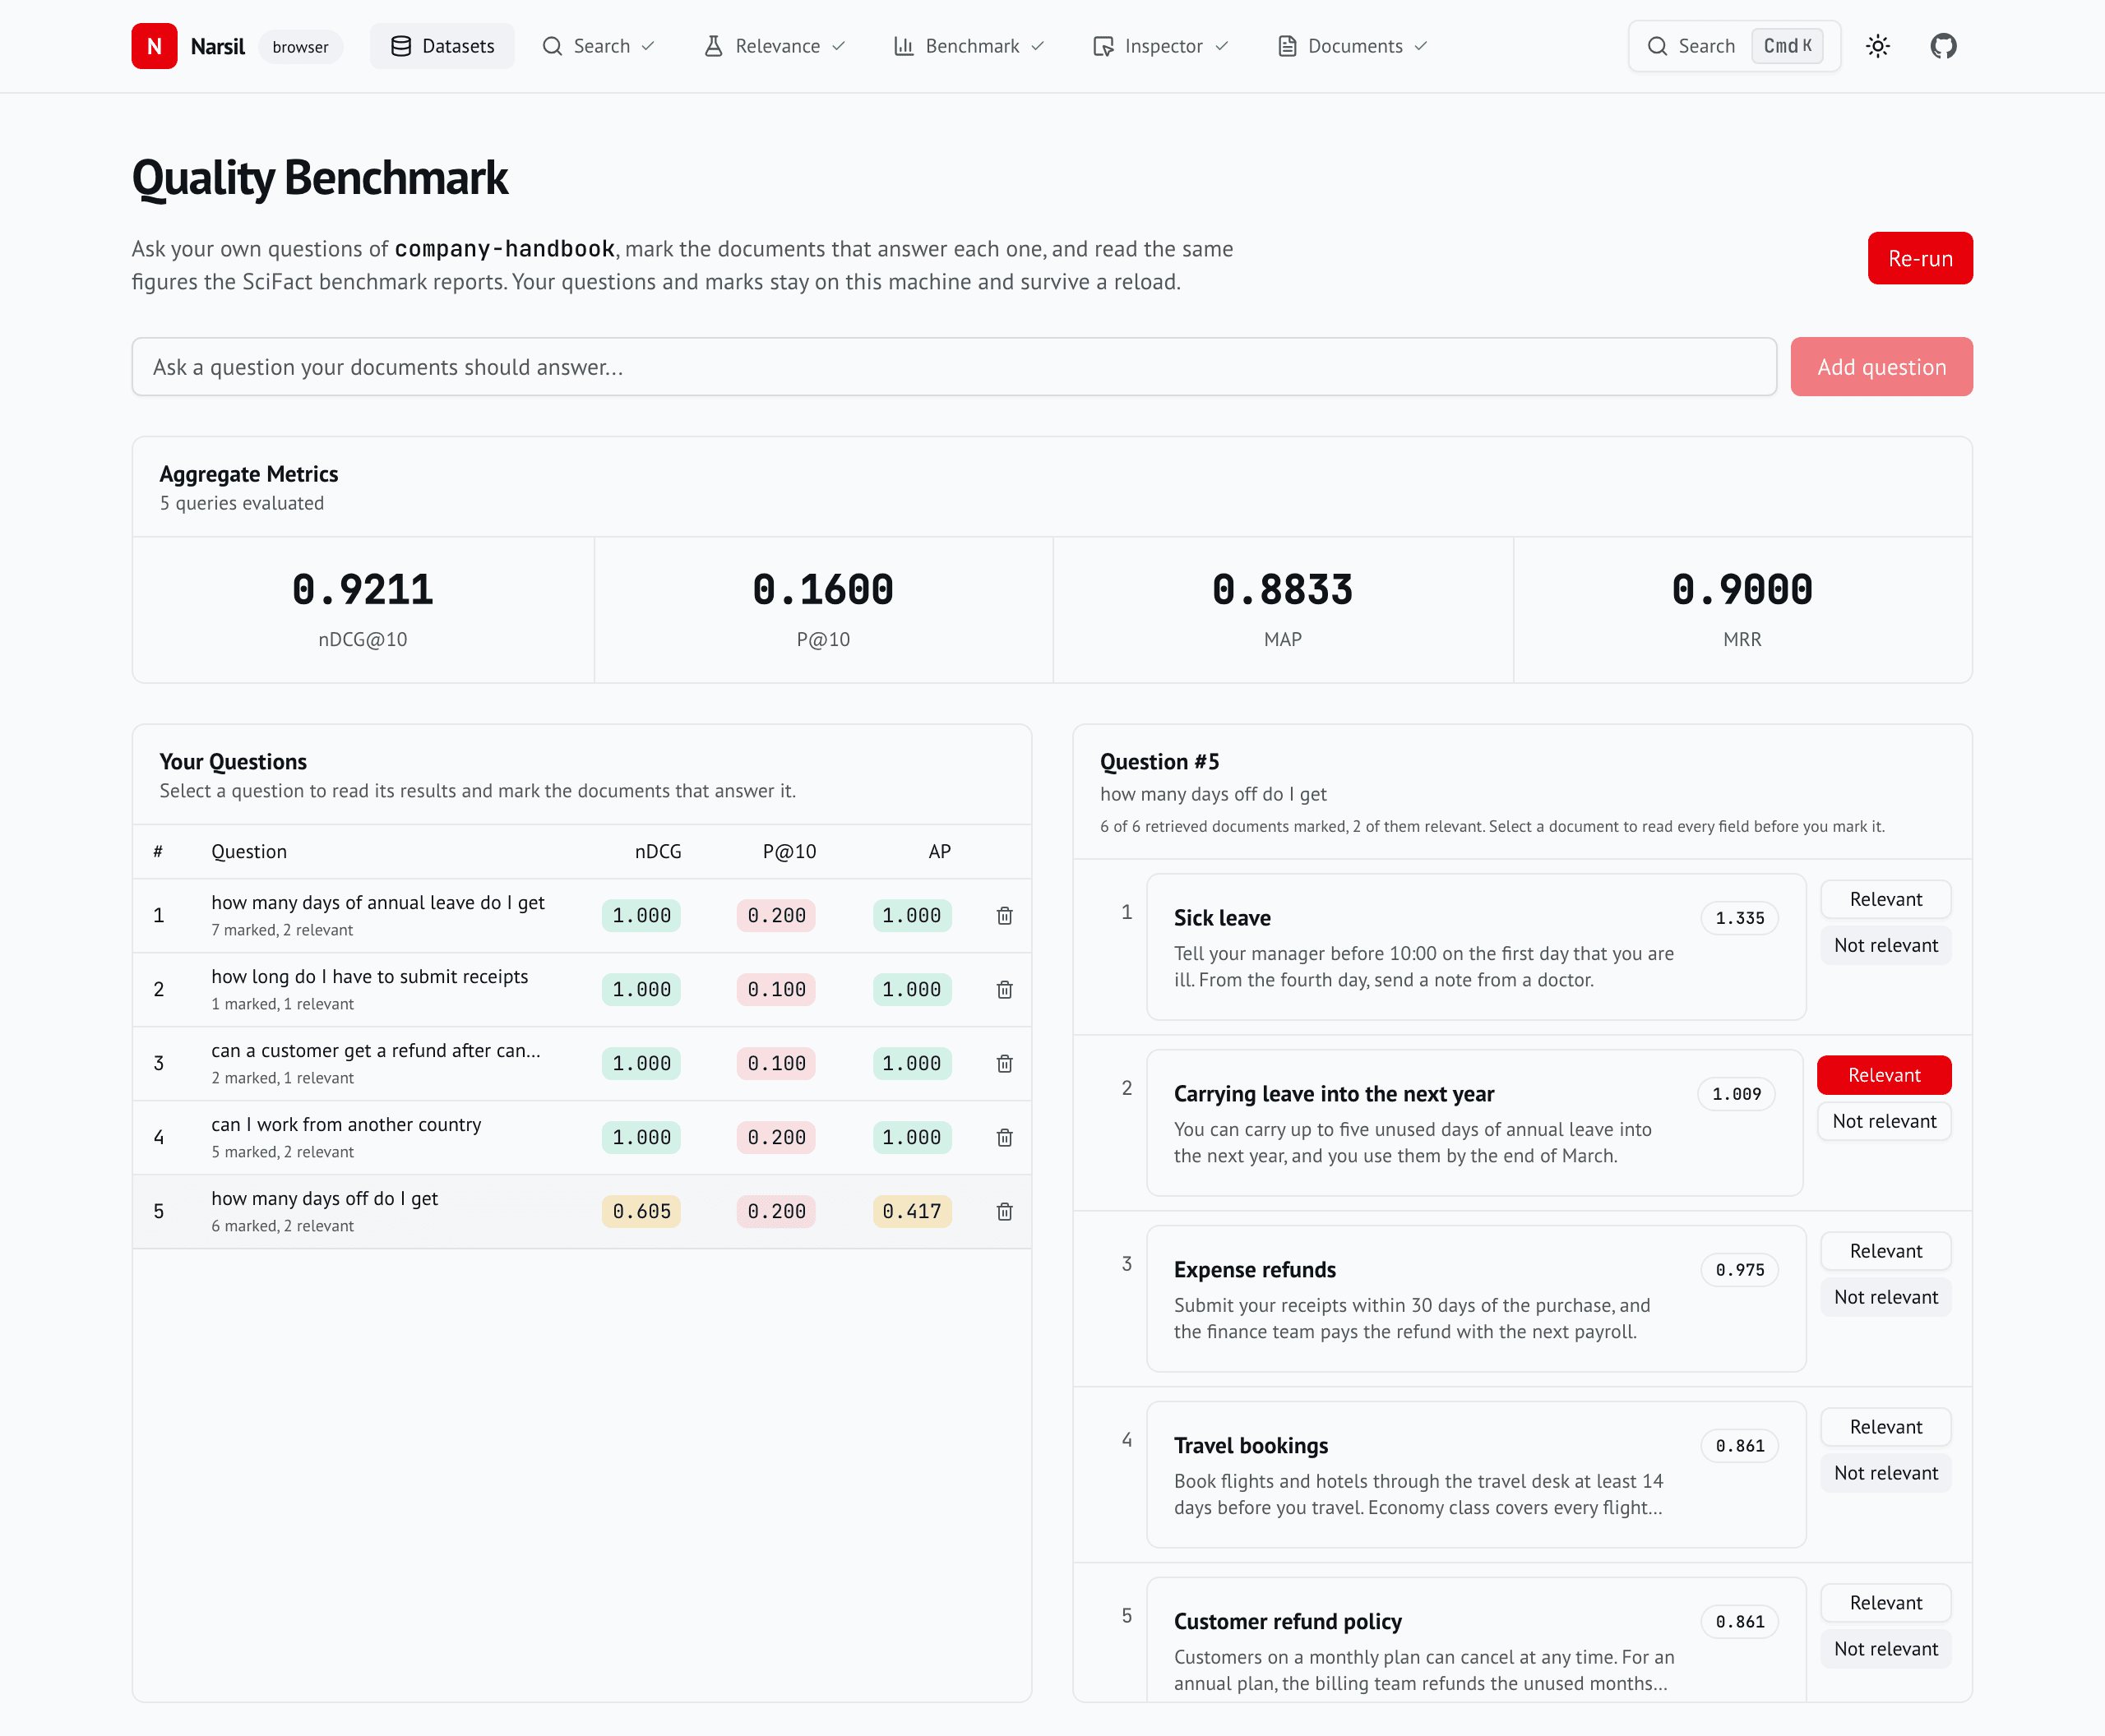2105x1736 pixels.
Task: Open the GitHub icon link
Action: 1943,46
